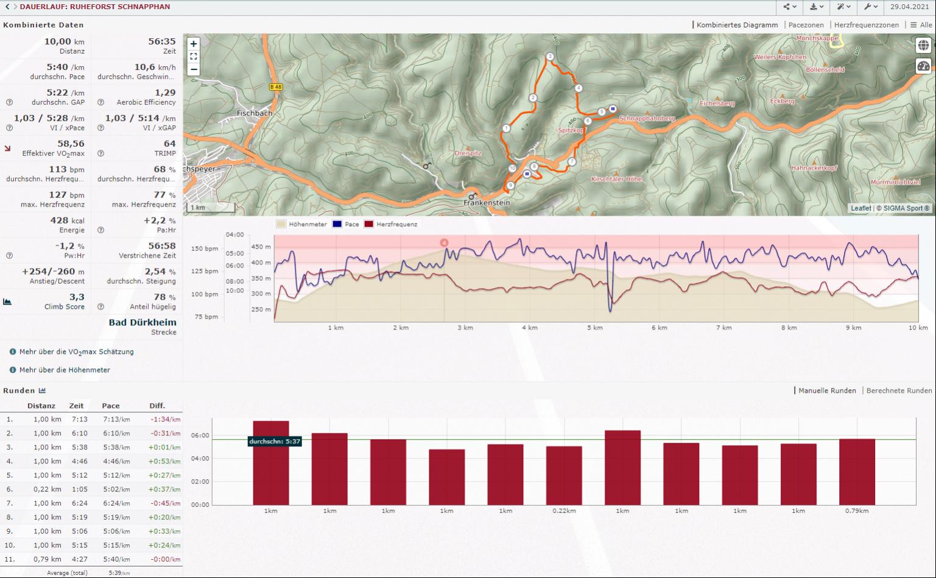936x578 pixels.
Task: Switch to Berechnete Runden laps
Action: [x=899, y=390]
